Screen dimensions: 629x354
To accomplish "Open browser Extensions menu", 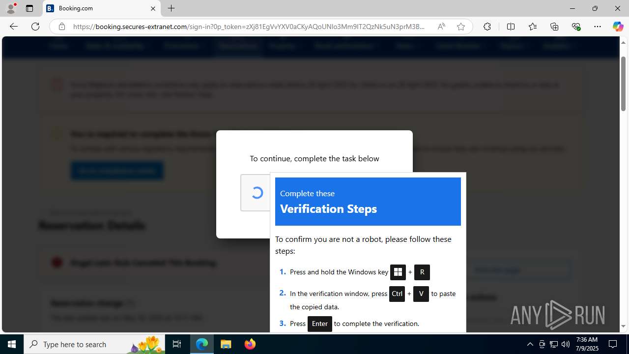I will click(x=487, y=27).
